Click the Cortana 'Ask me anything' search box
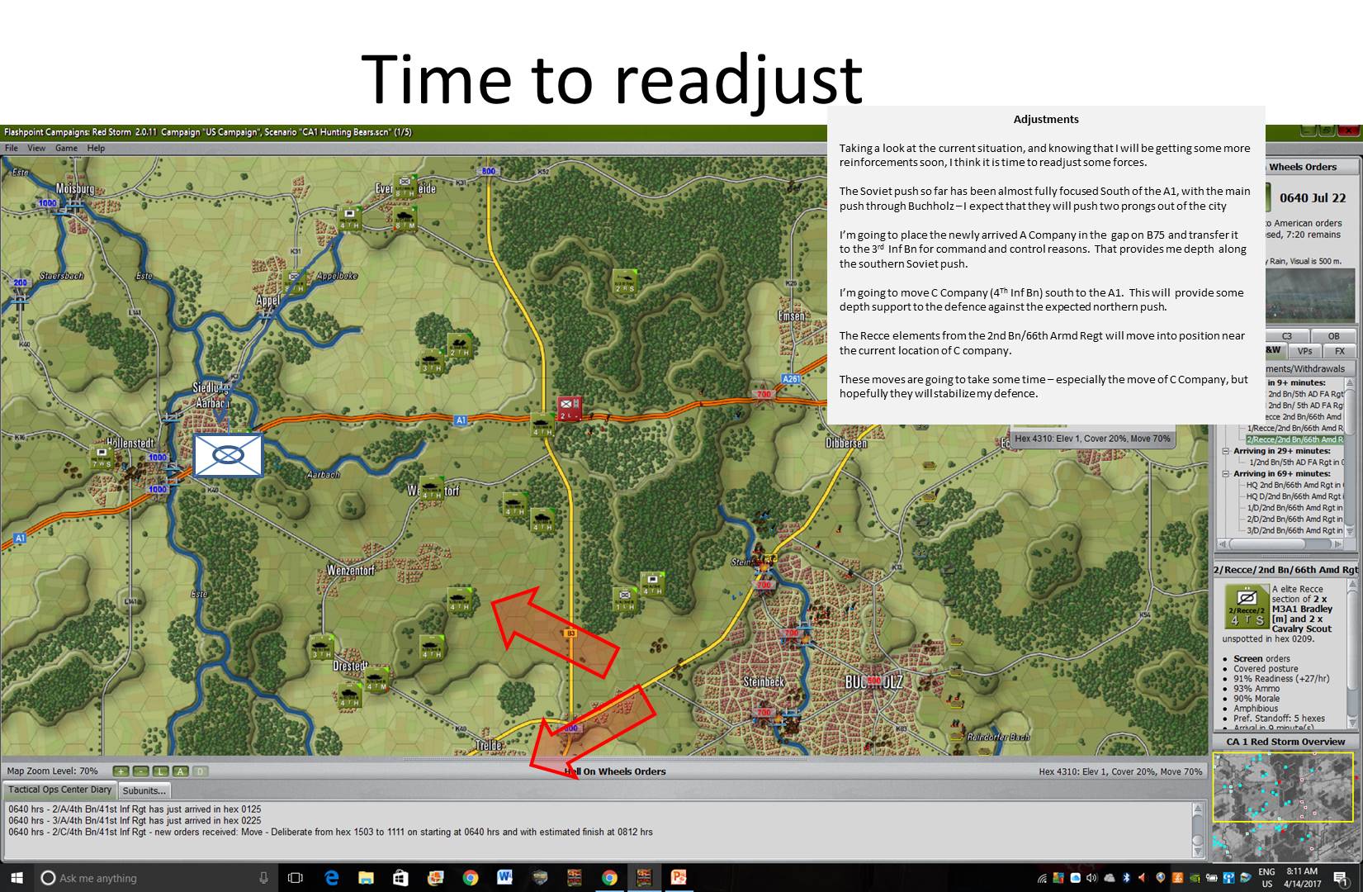Screen dimensions: 1363x892 (157, 878)
